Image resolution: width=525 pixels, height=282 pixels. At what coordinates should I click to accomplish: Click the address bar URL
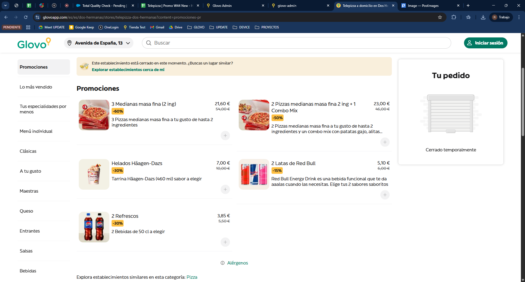[x=122, y=17]
